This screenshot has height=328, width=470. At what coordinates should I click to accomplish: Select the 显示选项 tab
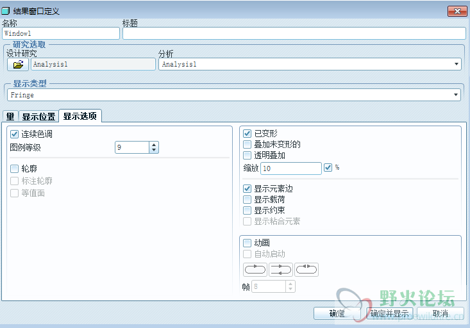click(x=80, y=116)
